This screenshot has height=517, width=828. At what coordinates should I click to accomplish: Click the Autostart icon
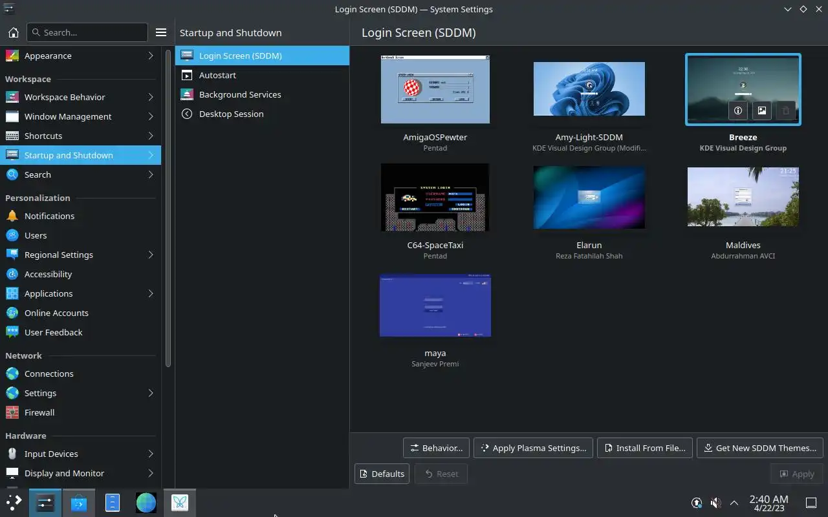[x=187, y=75]
